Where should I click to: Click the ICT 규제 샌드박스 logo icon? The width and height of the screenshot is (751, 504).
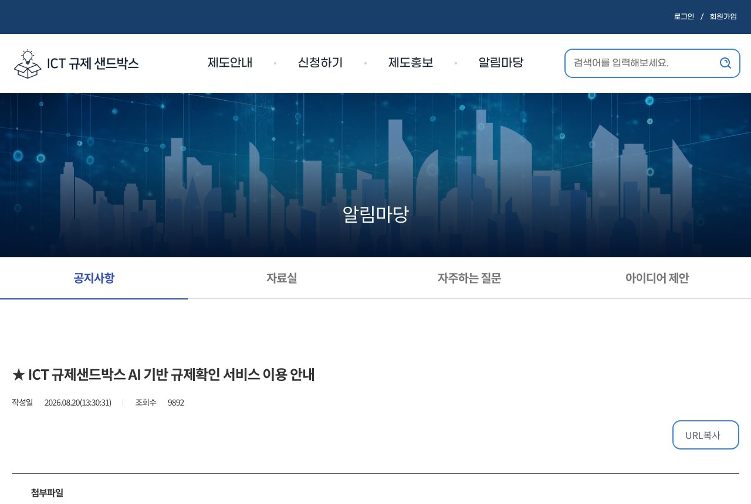[28, 64]
